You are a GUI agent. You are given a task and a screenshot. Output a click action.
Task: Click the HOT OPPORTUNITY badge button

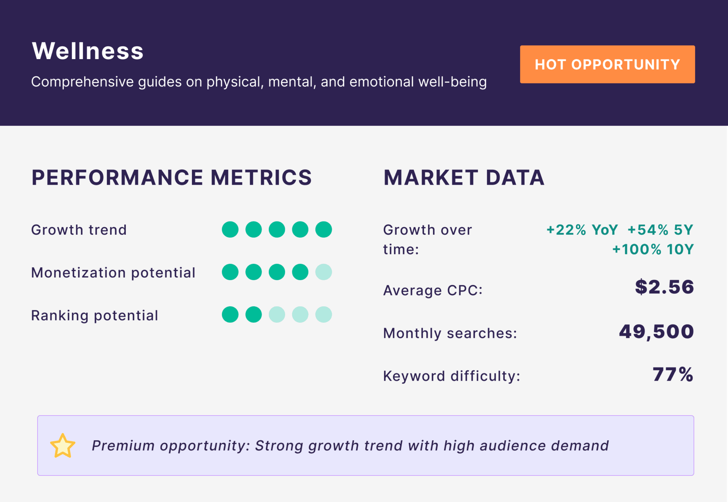pyautogui.click(x=607, y=64)
